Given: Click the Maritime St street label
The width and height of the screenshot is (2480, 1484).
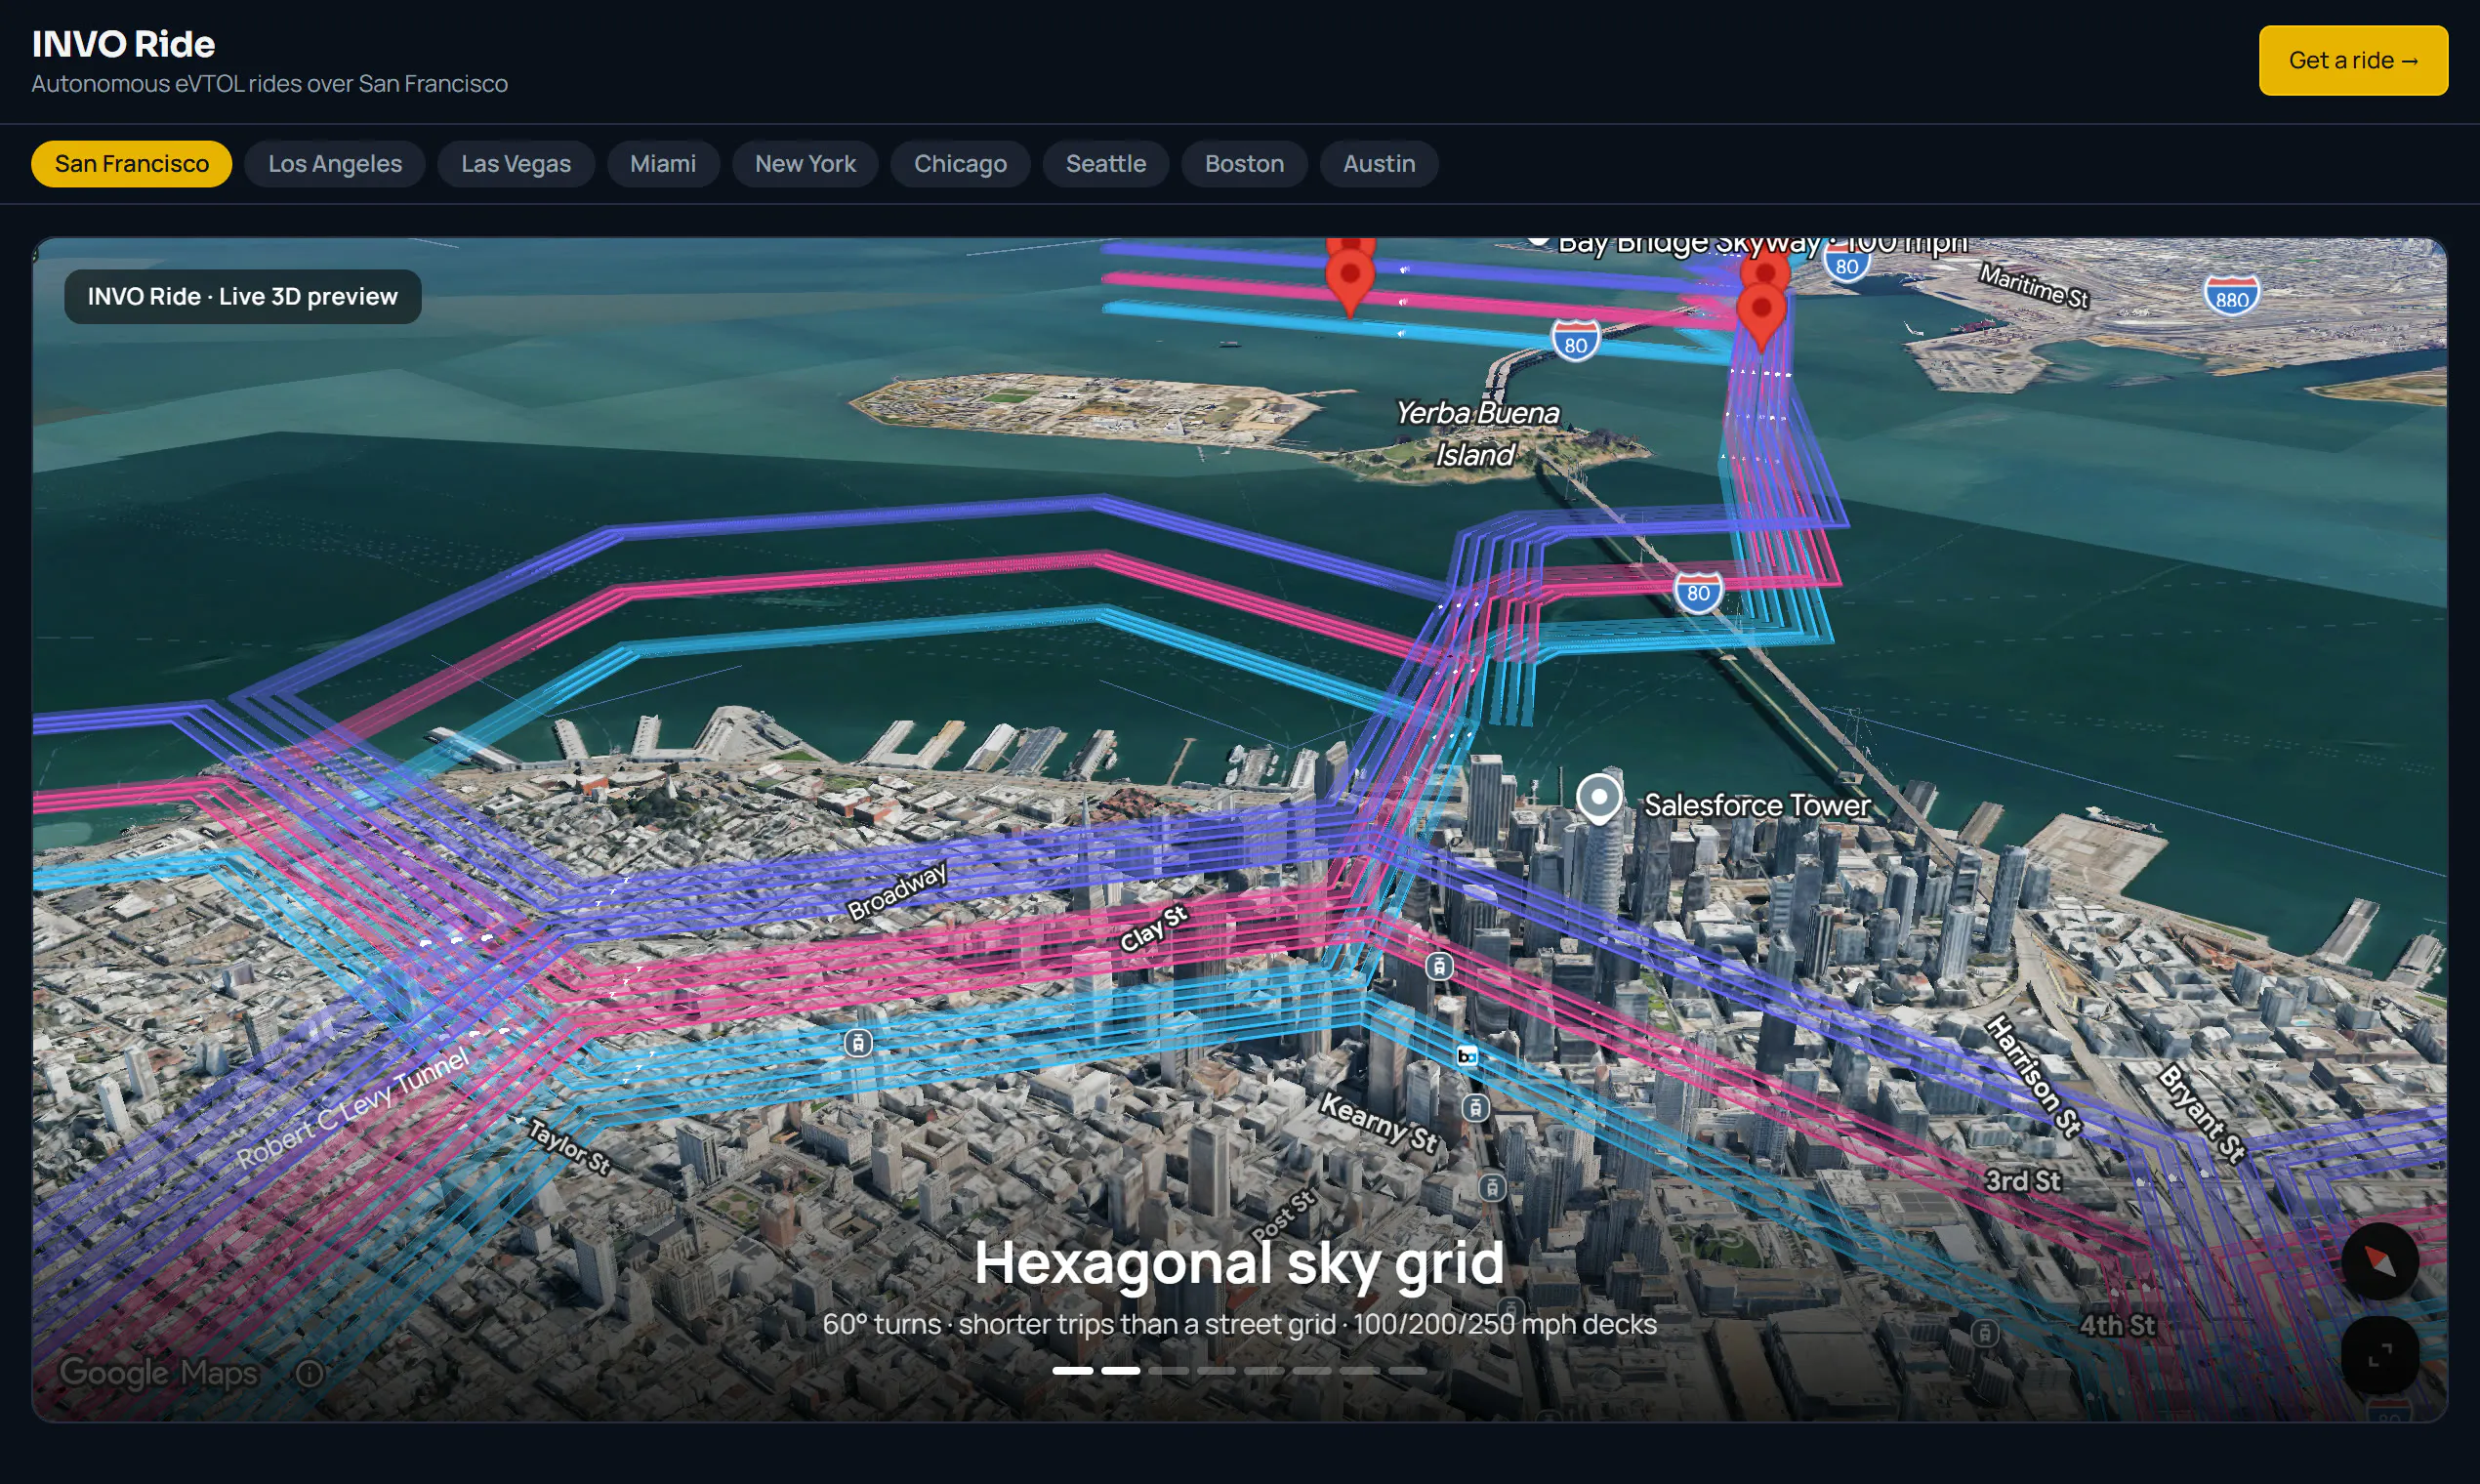Looking at the screenshot, I should click(x=2033, y=286).
